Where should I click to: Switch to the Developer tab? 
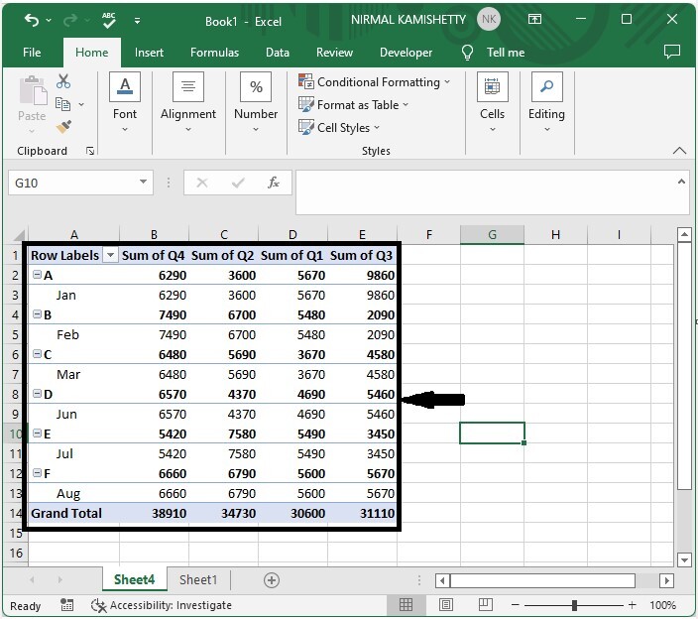pyautogui.click(x=406, y=53)
